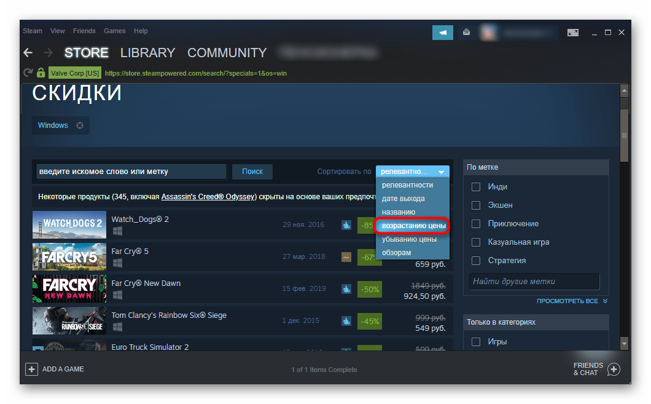Click review icon for Rainbow Six Siege

point(346,321)
